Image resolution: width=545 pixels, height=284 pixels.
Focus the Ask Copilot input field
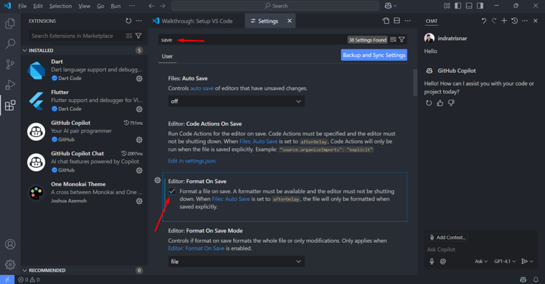click(x=481, y=249)
